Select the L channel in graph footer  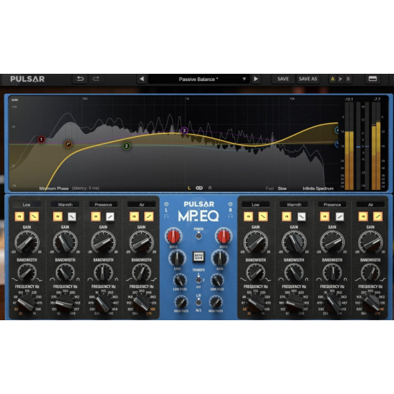[189, 188]
